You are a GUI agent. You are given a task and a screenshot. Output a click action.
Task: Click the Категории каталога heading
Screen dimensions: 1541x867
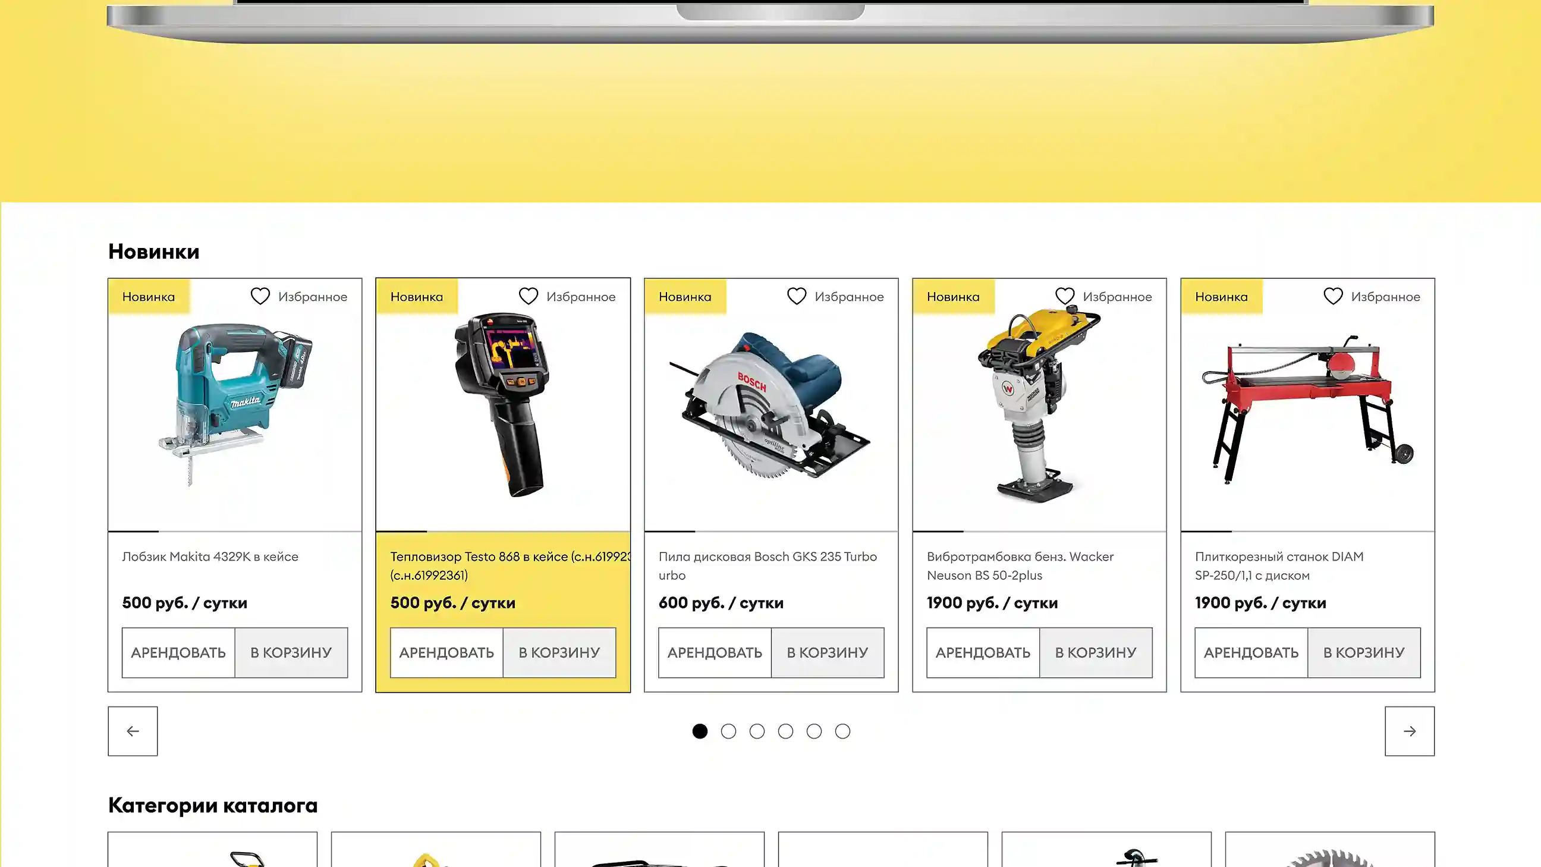coord(213,805)
